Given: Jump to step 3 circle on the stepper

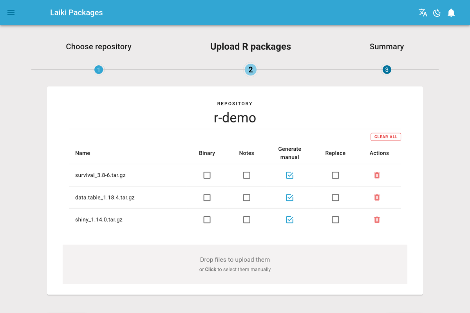Looking at the screenshot, I should pyautogui.click(x=387, y=70).
